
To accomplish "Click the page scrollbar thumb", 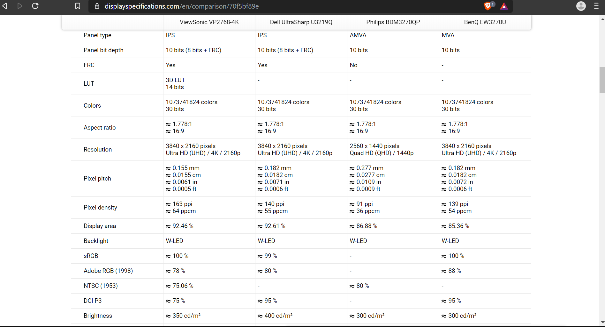I will point(602,80).
